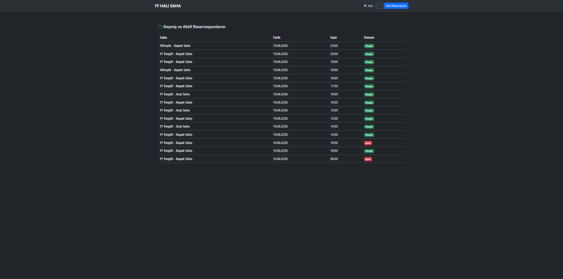Click the 23:00 time cell
The image size is (563, 279).
click(334, 46)
